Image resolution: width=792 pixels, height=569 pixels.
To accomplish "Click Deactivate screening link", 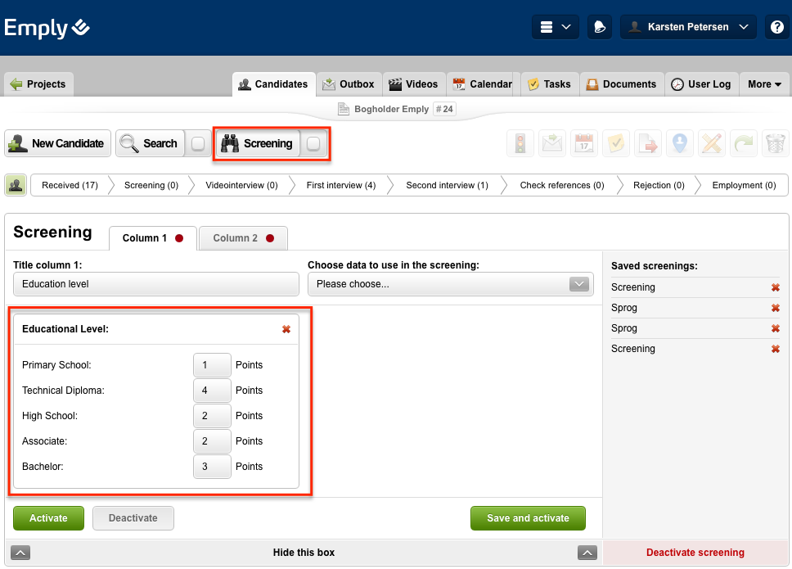I will click(695, 553).
